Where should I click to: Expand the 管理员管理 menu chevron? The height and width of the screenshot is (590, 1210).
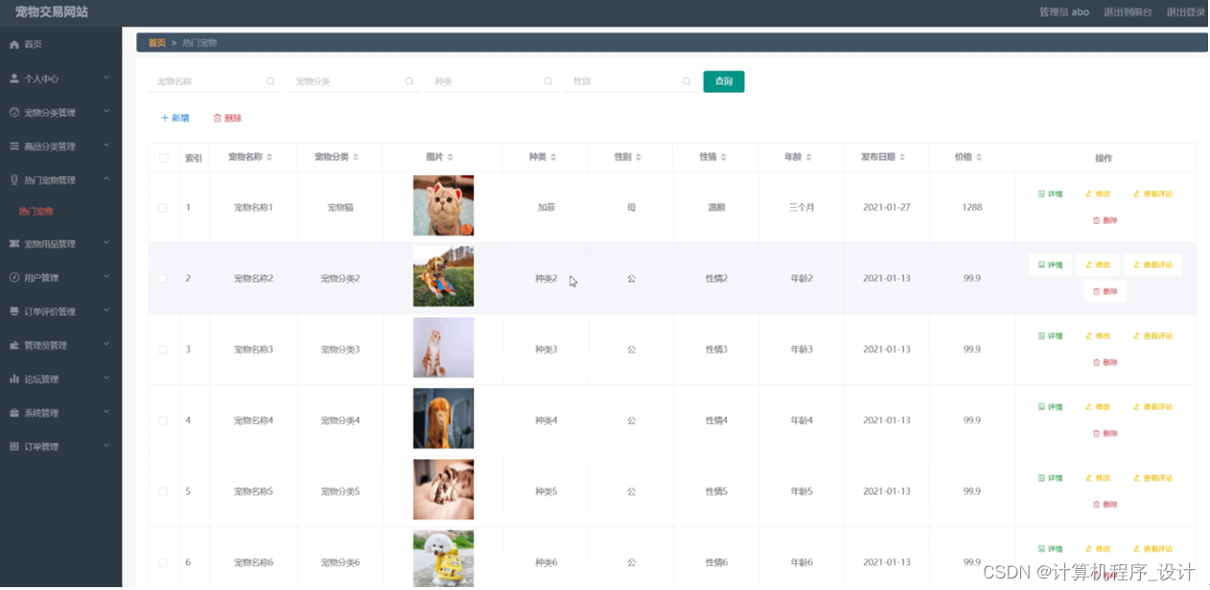point(106,346)
